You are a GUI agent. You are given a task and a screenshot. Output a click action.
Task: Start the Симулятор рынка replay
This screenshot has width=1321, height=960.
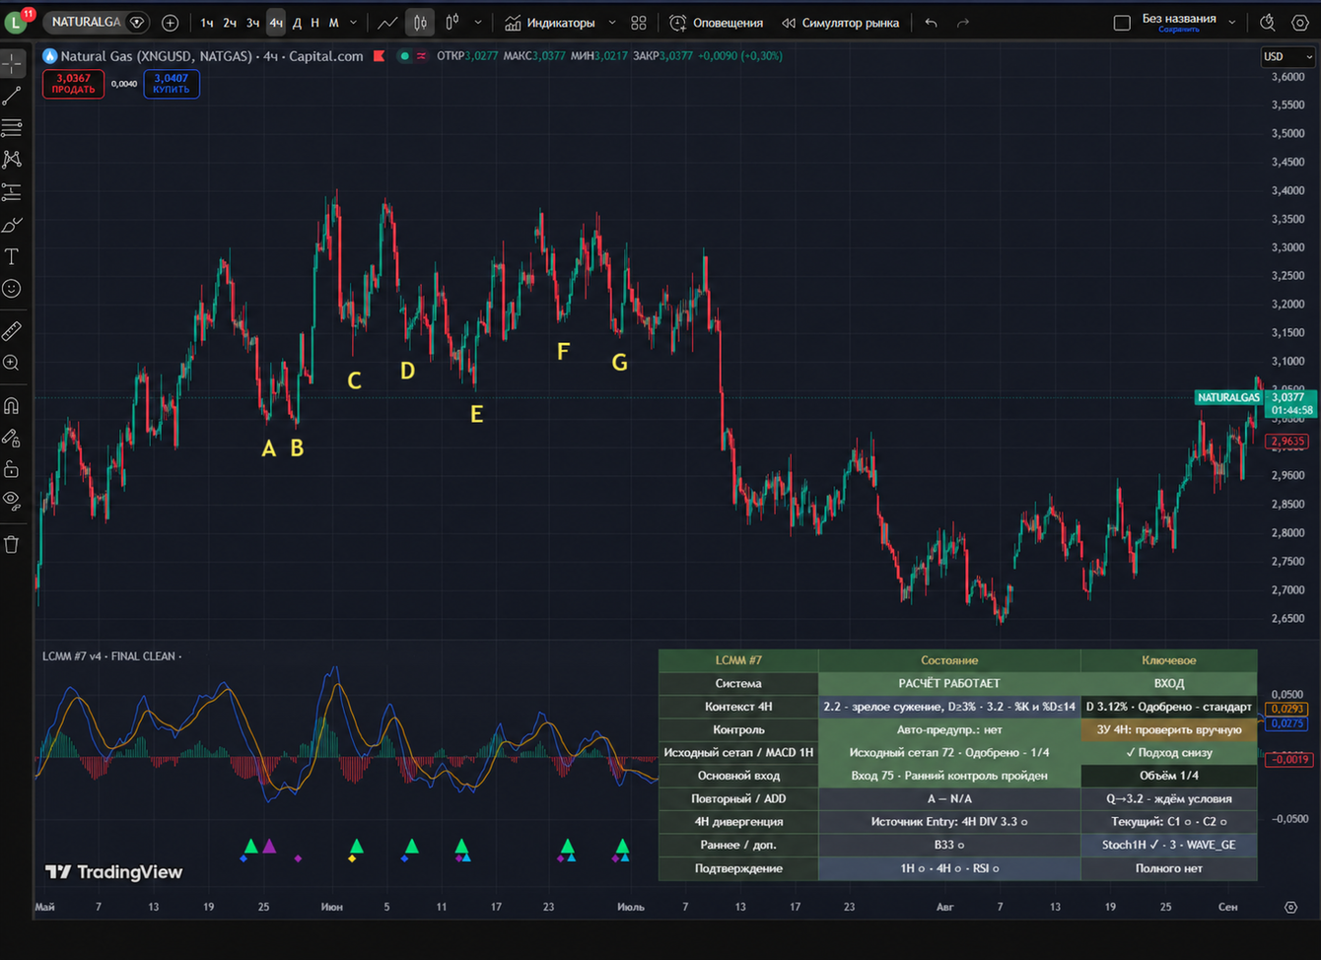coord(841,22)
